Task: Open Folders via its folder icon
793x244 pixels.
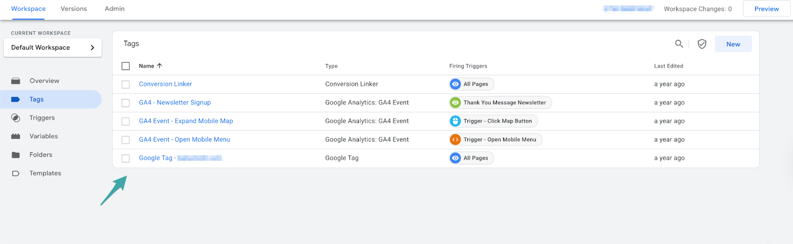Action: (16, 155)
